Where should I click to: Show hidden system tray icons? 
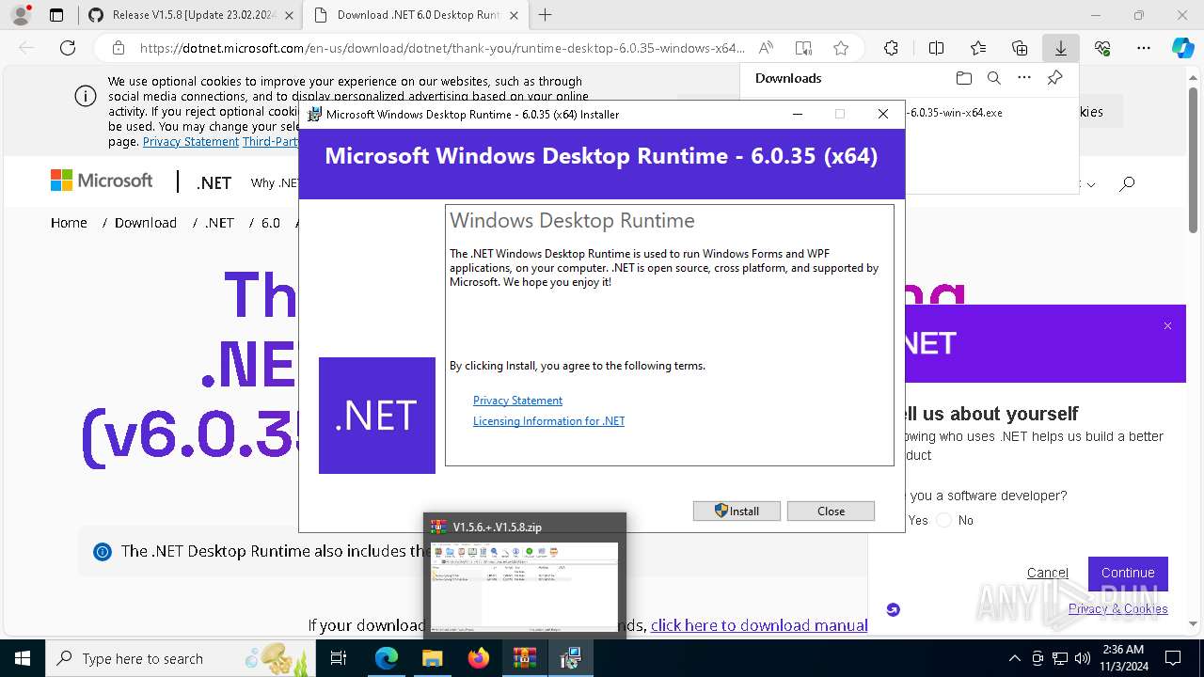point(1014,658)
